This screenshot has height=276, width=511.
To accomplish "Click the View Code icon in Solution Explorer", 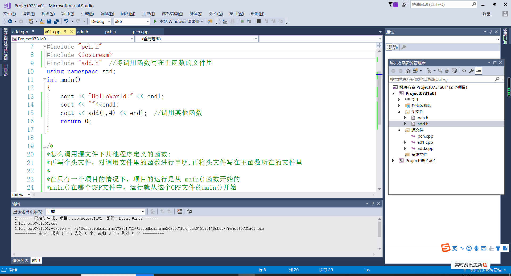I will (x=464, y=71).
